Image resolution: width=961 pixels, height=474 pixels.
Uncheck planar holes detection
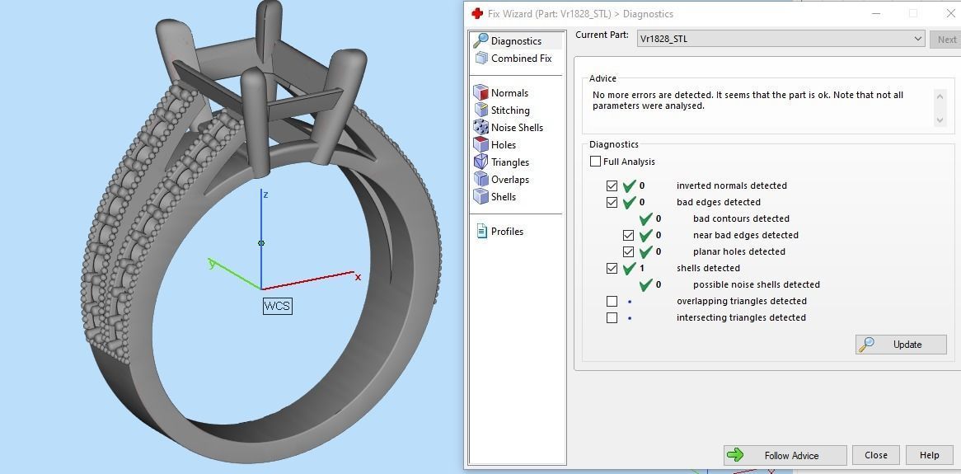(x=628, y=252)
